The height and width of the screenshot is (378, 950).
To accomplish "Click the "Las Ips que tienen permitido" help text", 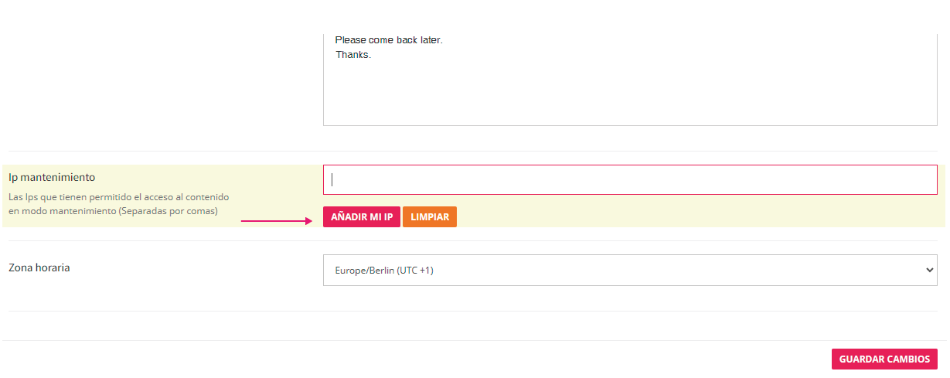I will [x=118, y=197].
